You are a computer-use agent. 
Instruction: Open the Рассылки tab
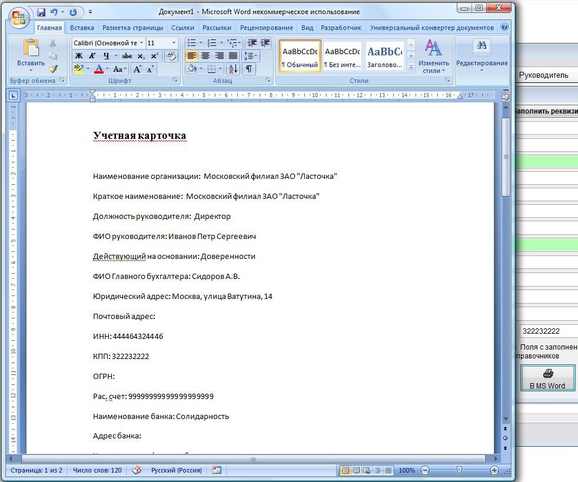click(217, 28)
